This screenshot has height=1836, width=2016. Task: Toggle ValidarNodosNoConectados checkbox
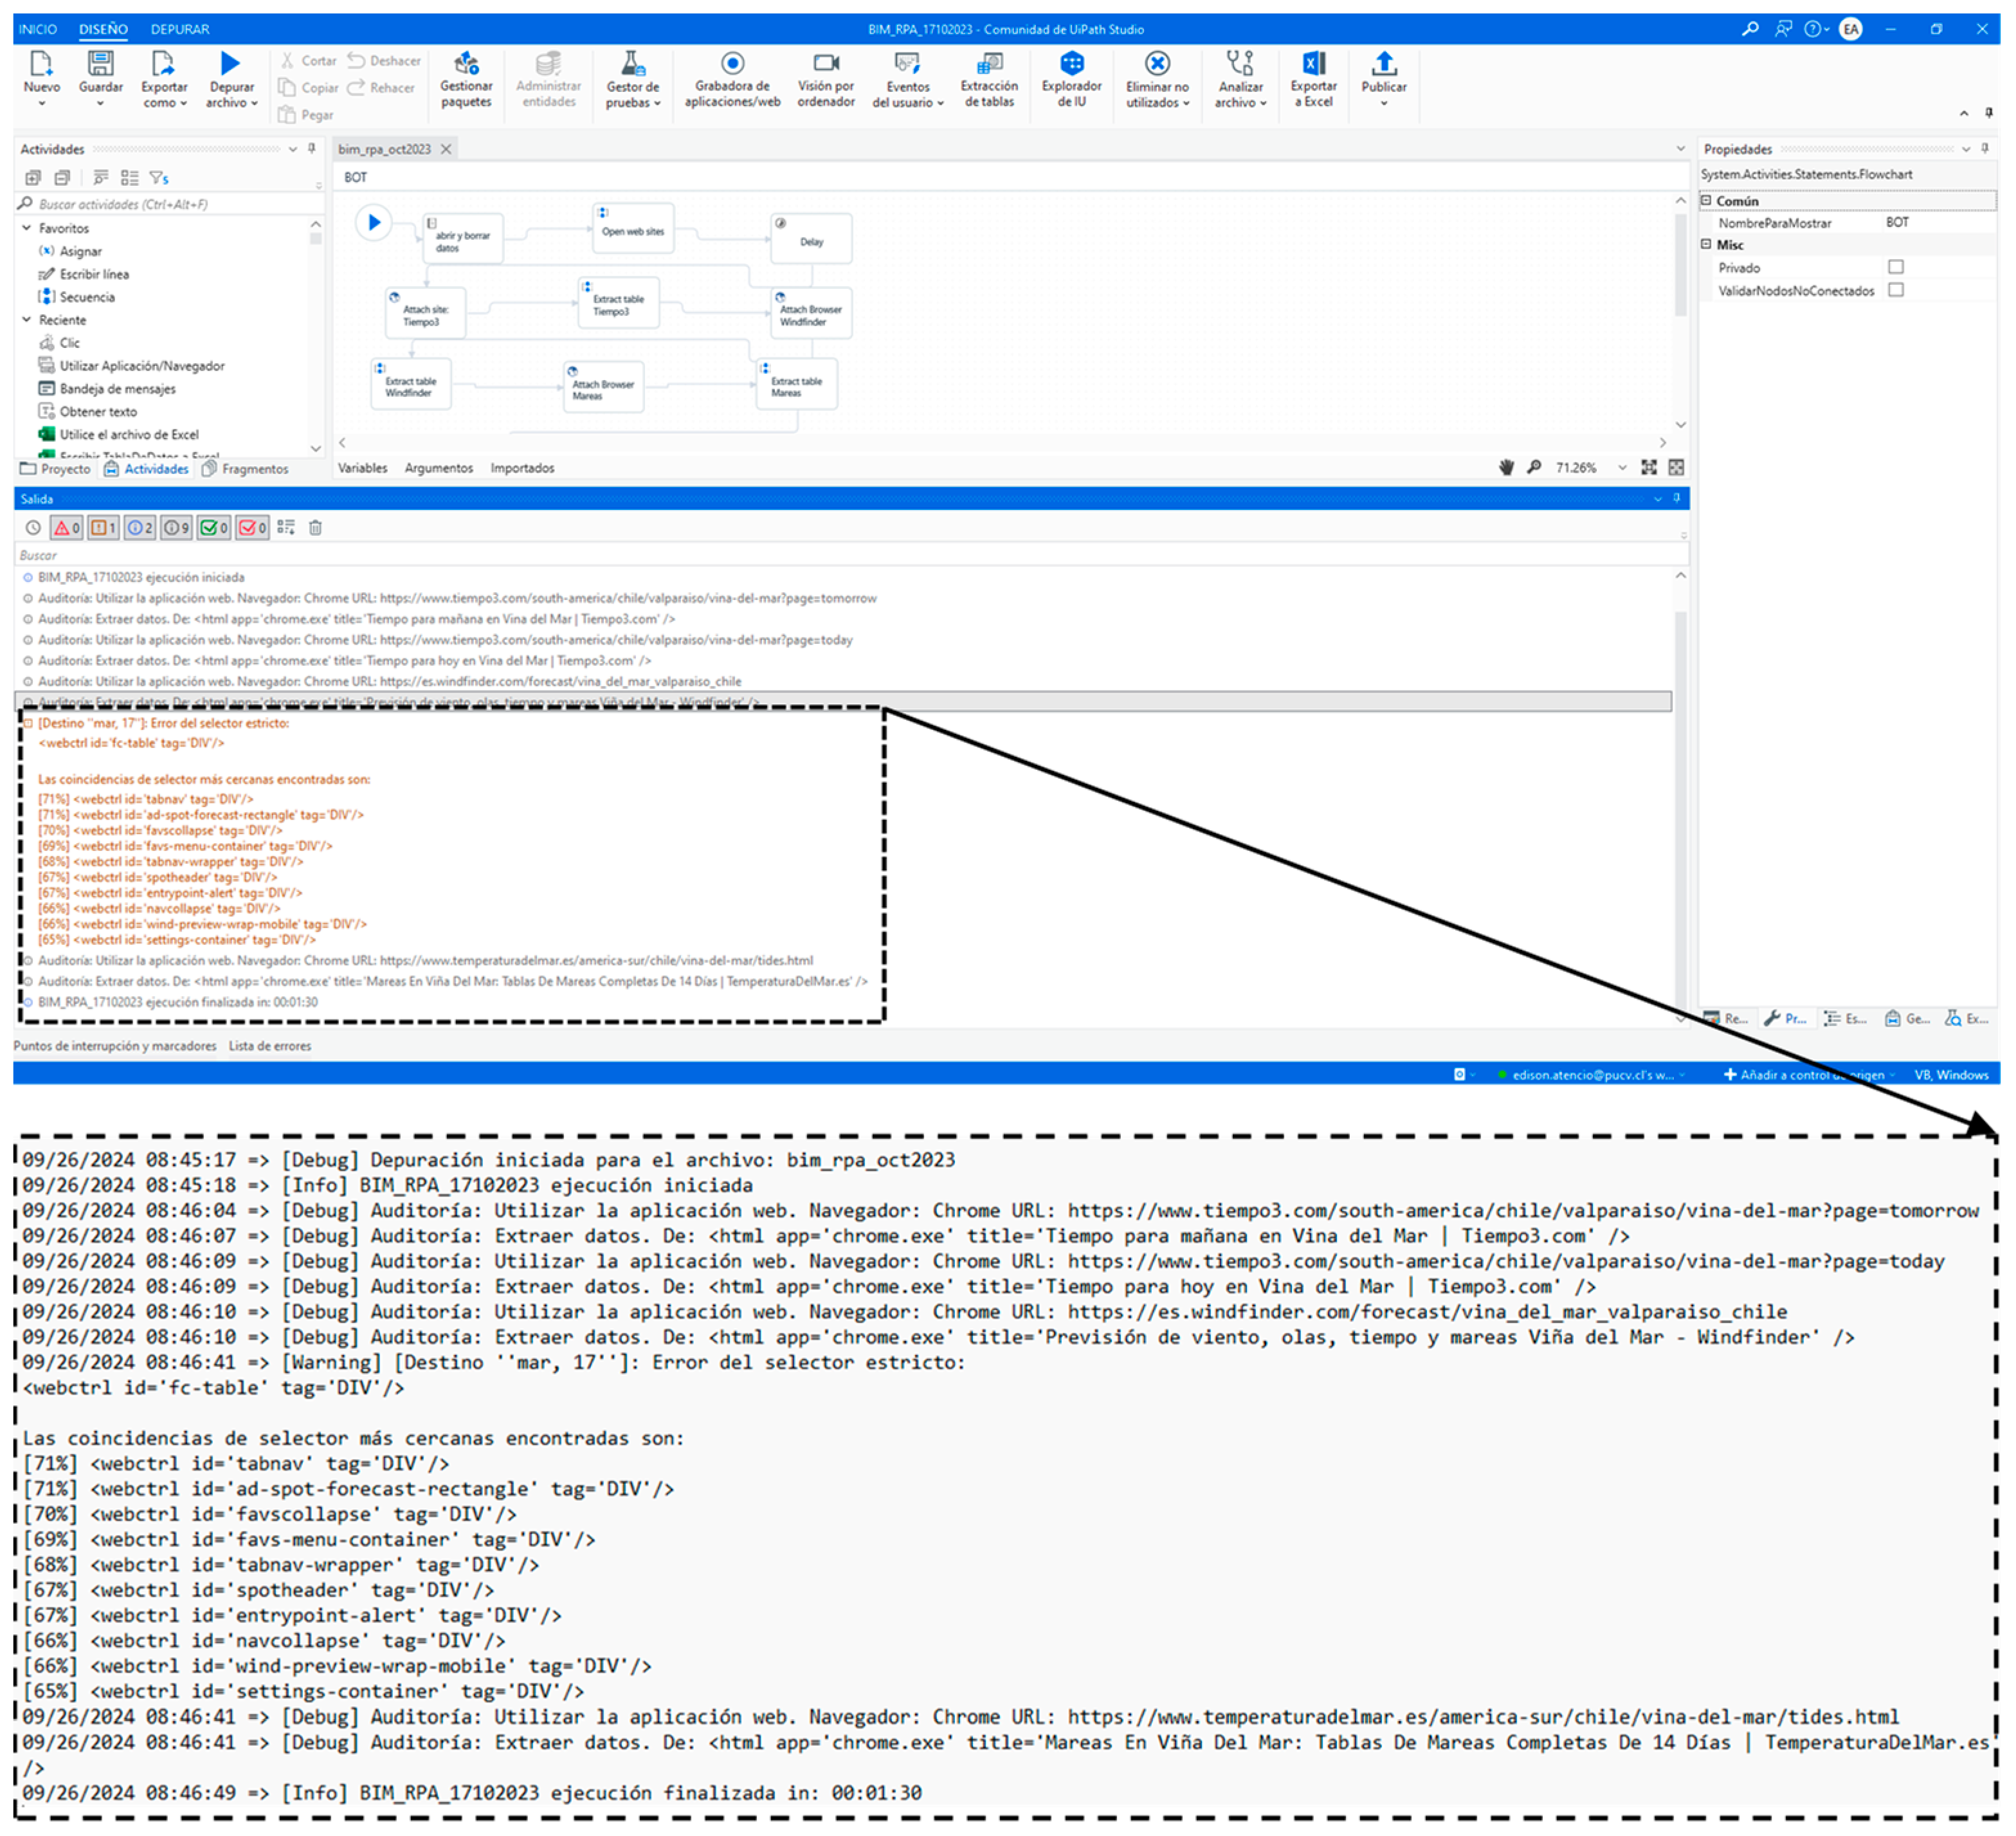tap(1895, 290)
